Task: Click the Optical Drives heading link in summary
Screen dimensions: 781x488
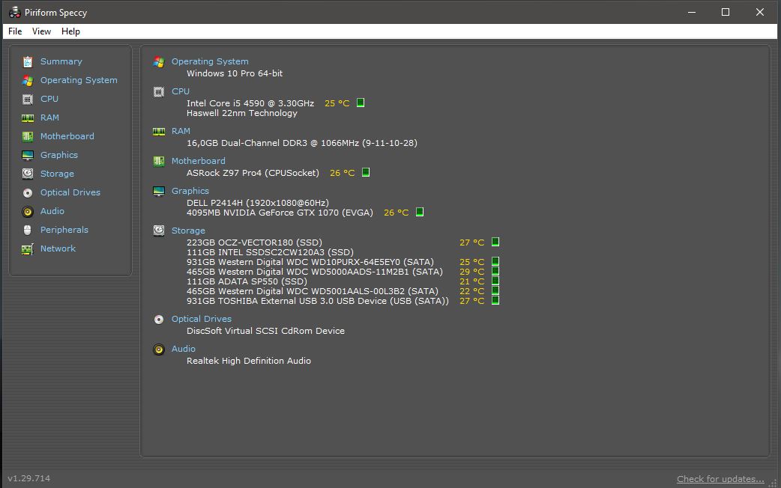Action: click(201, 319)
